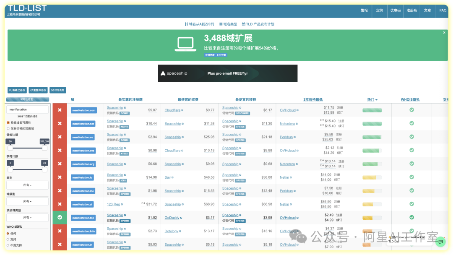Click the WHOIS privacy checkmark in manifestation.io row
453x255 pixels.
pos(412,177)
